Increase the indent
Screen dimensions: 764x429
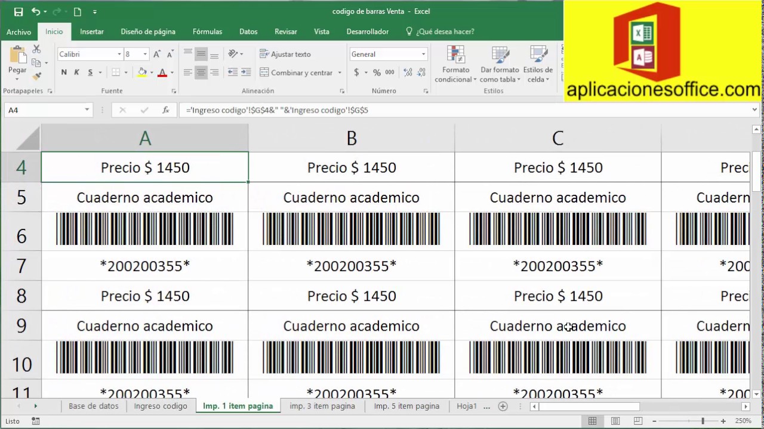click(x=246, y=72)
